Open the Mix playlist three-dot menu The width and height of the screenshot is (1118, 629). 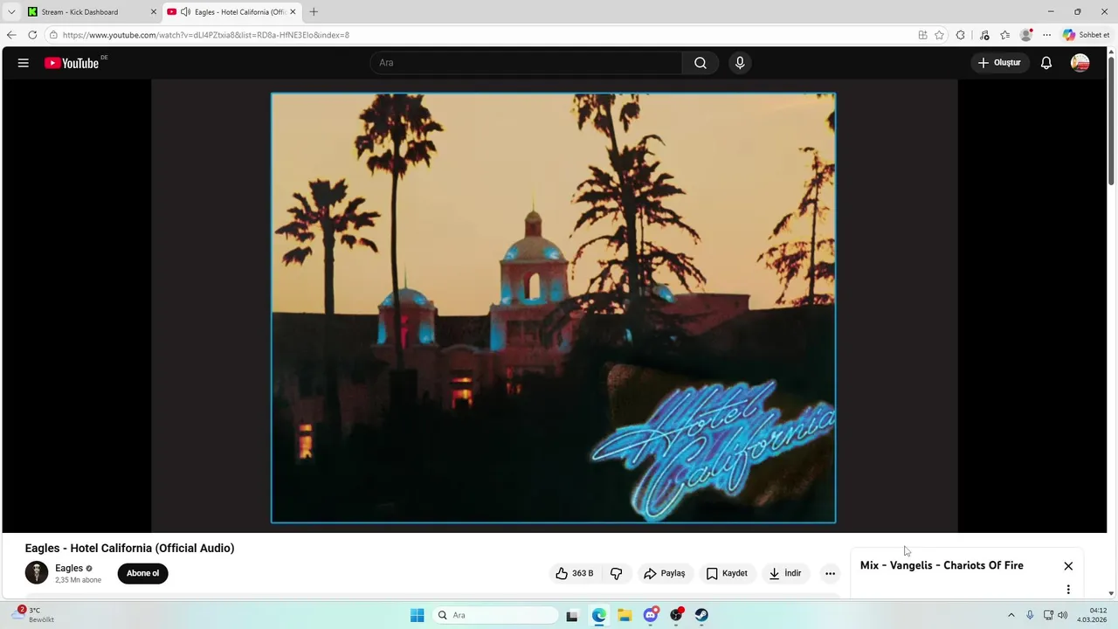coord(1068,590)
